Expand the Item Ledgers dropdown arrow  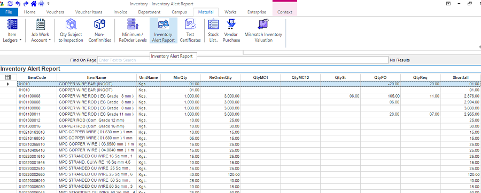(x=20, y=40)
